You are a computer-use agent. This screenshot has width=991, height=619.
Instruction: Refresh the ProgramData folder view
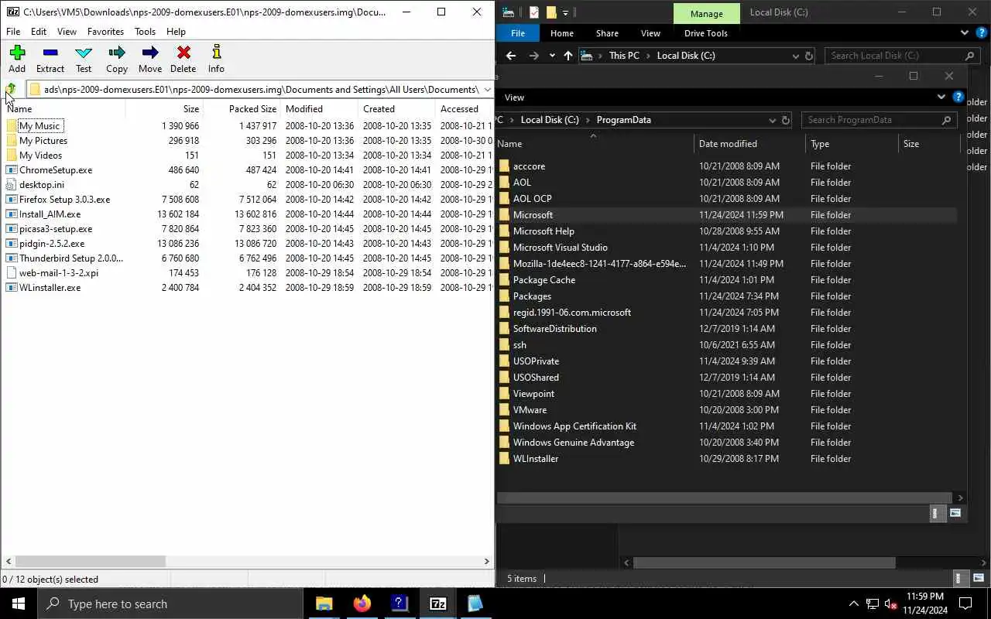click(x=786, y=120)
